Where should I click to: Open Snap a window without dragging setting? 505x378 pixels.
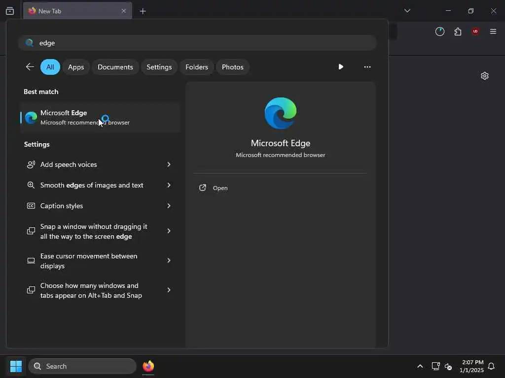click(x=100, y=231)
